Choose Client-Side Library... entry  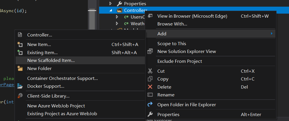click(80, 96)
